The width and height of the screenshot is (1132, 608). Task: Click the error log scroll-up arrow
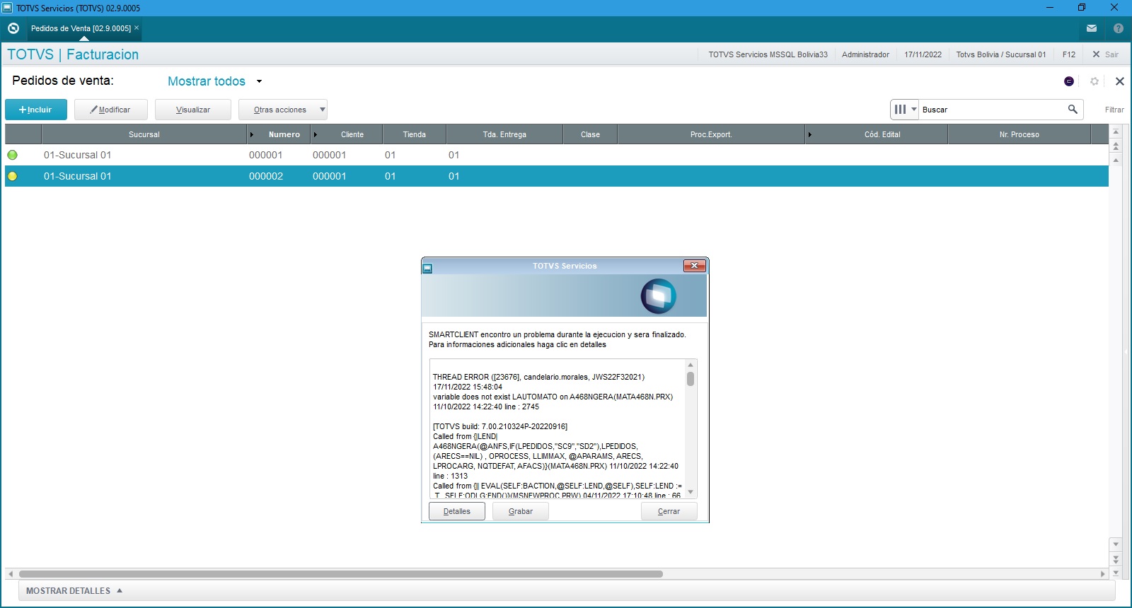[691, 365]
